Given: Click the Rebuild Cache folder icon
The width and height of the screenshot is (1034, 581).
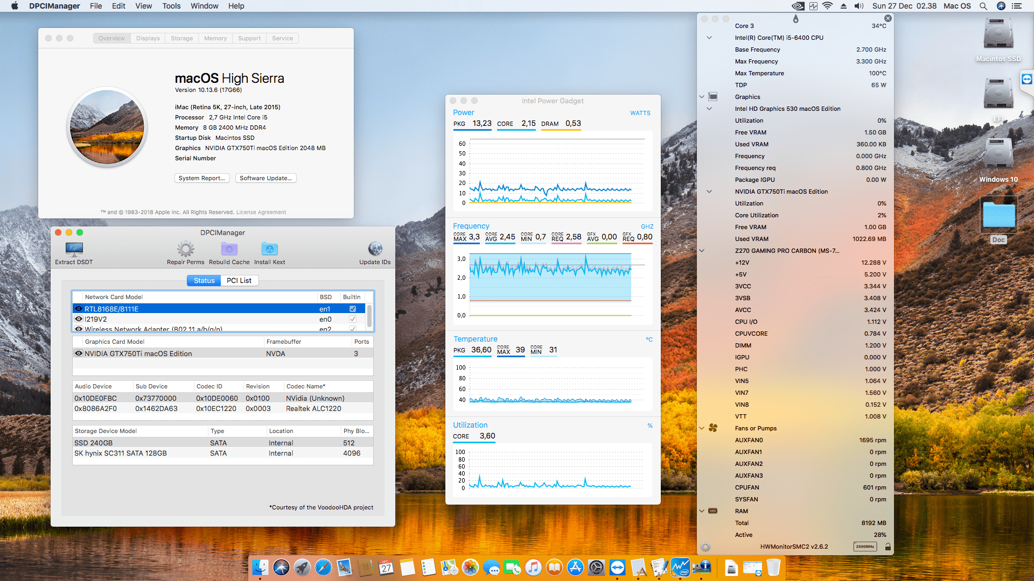Looking at the screenshot, I should point(229,249).
